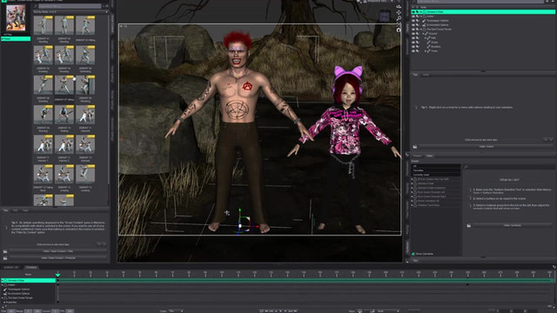Click the Ground bone icon in scene tree
The width and height of the screenshot is (557, 313).
(x=426, y=34)
